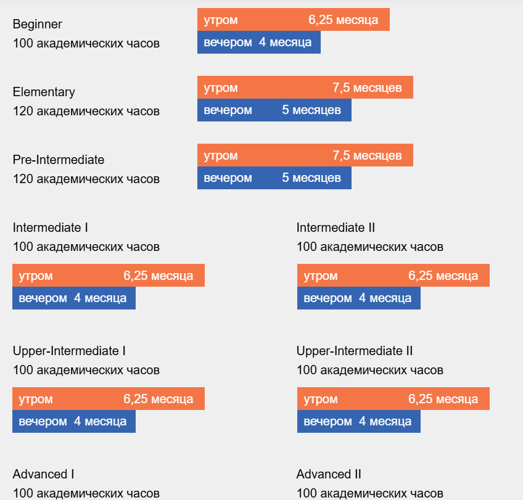Screen dimensions: 523x500
Task: Select Upper-Intermediate I morning утром bar
Action: (108, 399)
